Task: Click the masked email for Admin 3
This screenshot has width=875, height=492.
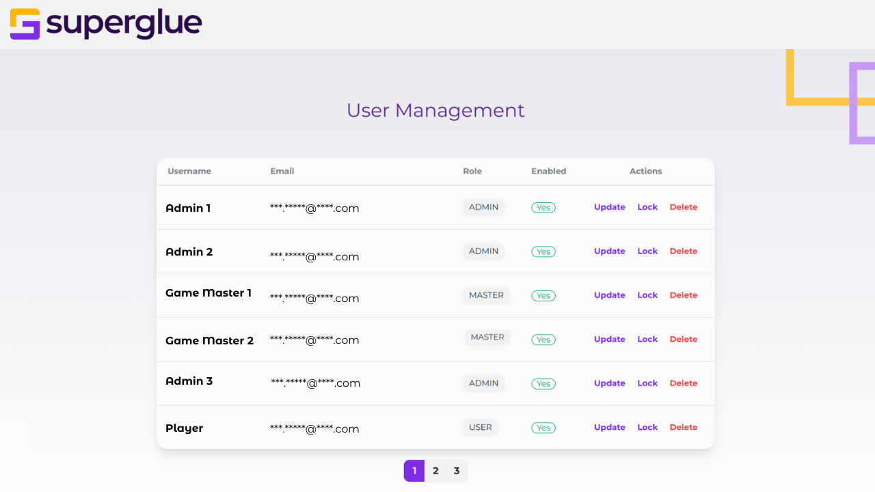Action: pos(316,383)
